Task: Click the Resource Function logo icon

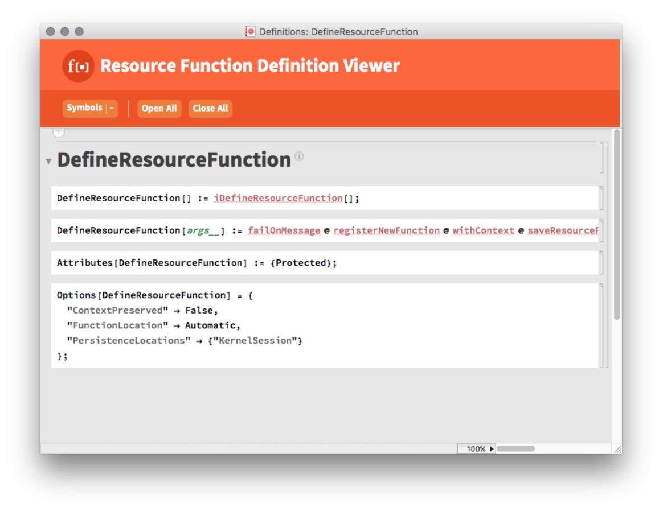Action: tap(78, 66)
